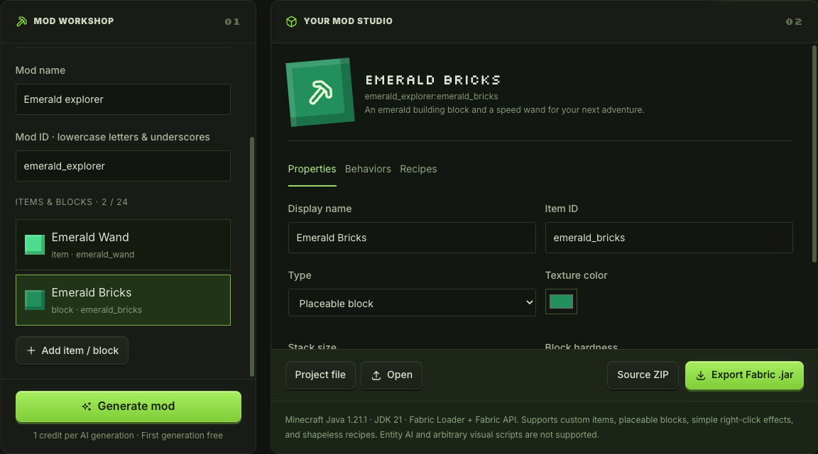Click the plus icon on Add item button
The height and width of the screenshot is (454, 818).
(31, 351)
